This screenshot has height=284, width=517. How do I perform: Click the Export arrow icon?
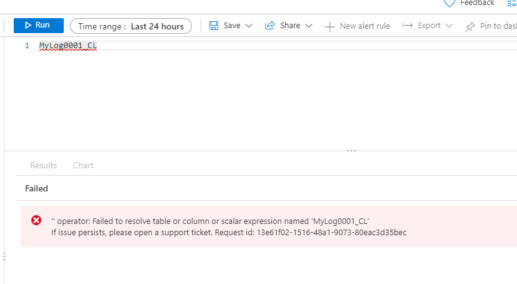[x=407, y=26]
